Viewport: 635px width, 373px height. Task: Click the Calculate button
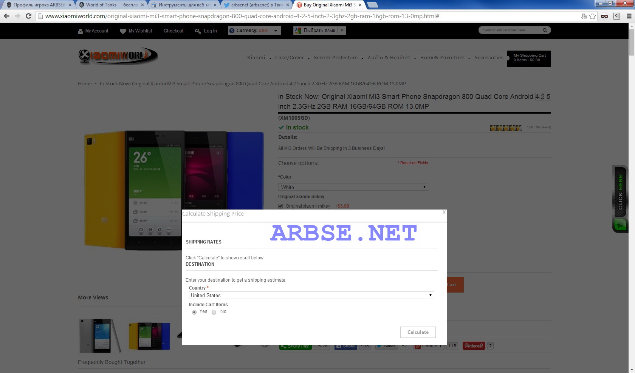click(x=418, y=332)
